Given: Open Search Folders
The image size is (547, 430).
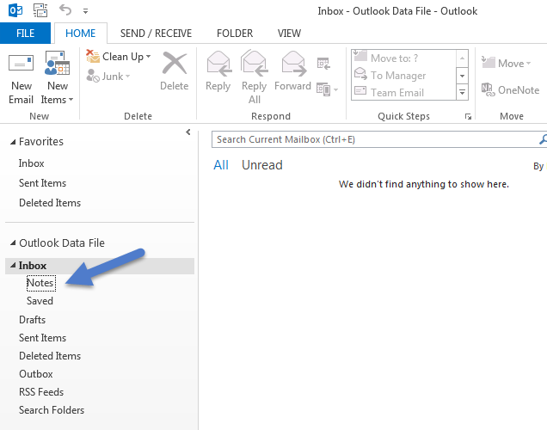Looking at the screenshot, I should tap(52, 410).
